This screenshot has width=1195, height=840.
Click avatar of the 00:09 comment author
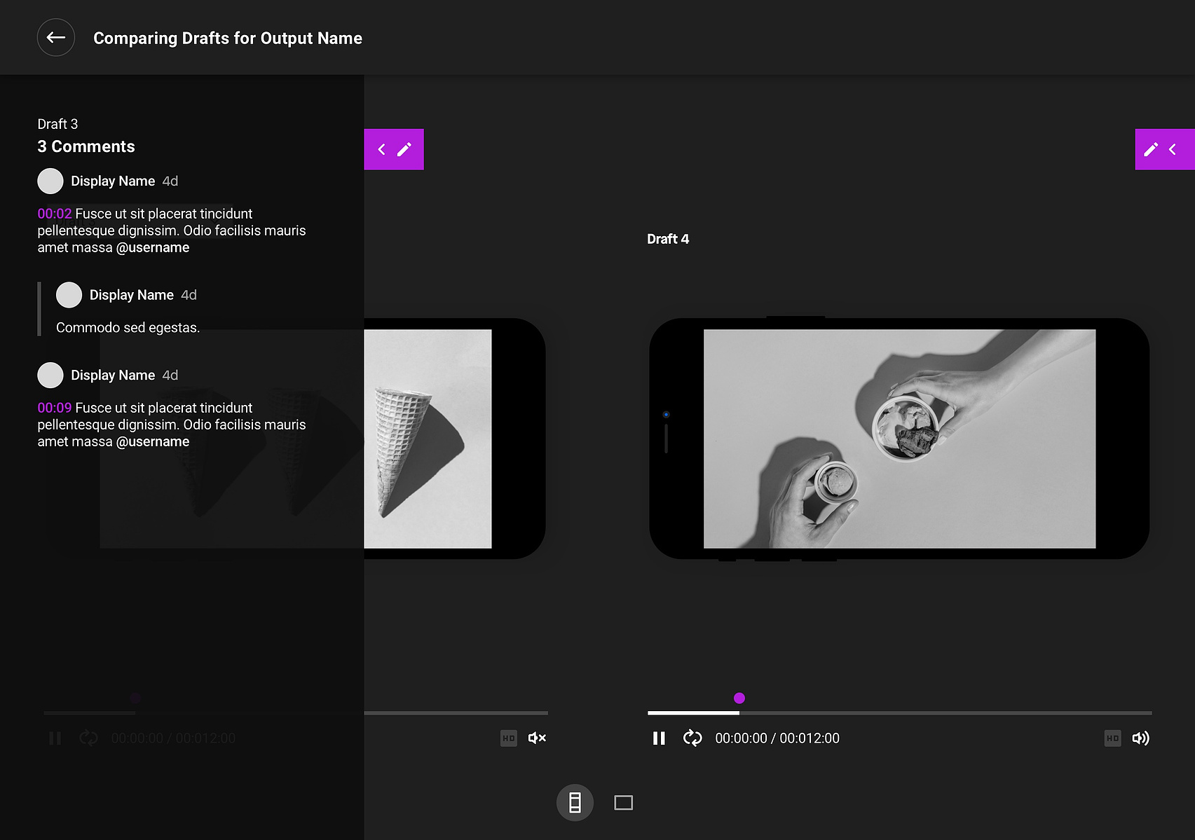point(50,375)
